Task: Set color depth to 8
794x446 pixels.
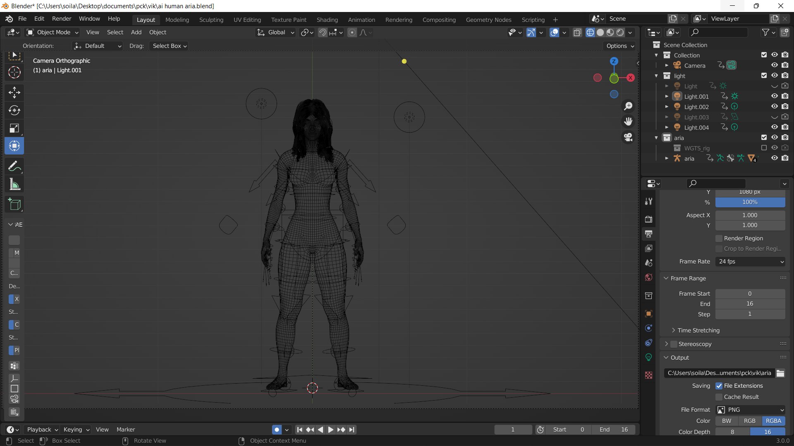Action: click(732, 432)
